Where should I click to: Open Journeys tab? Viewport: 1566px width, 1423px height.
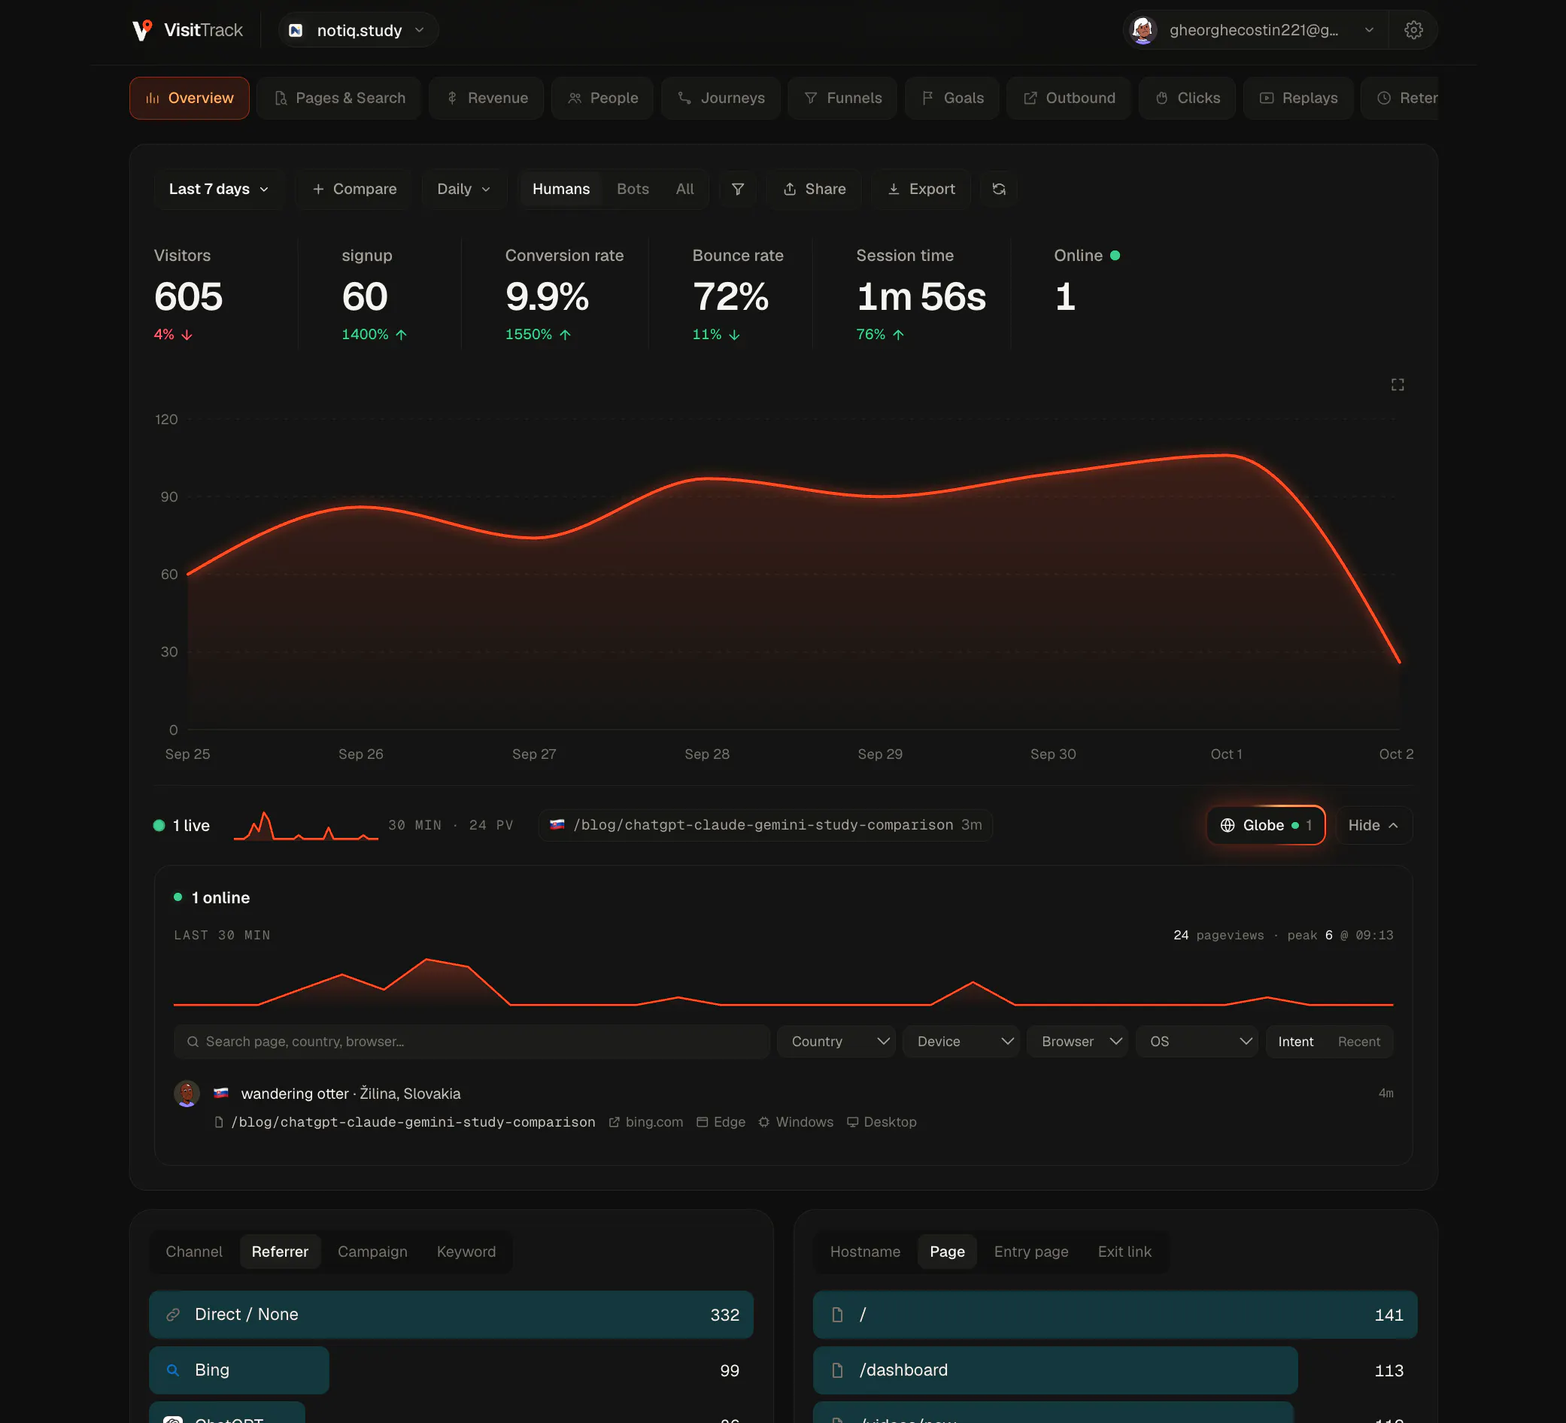pos(720,98)
